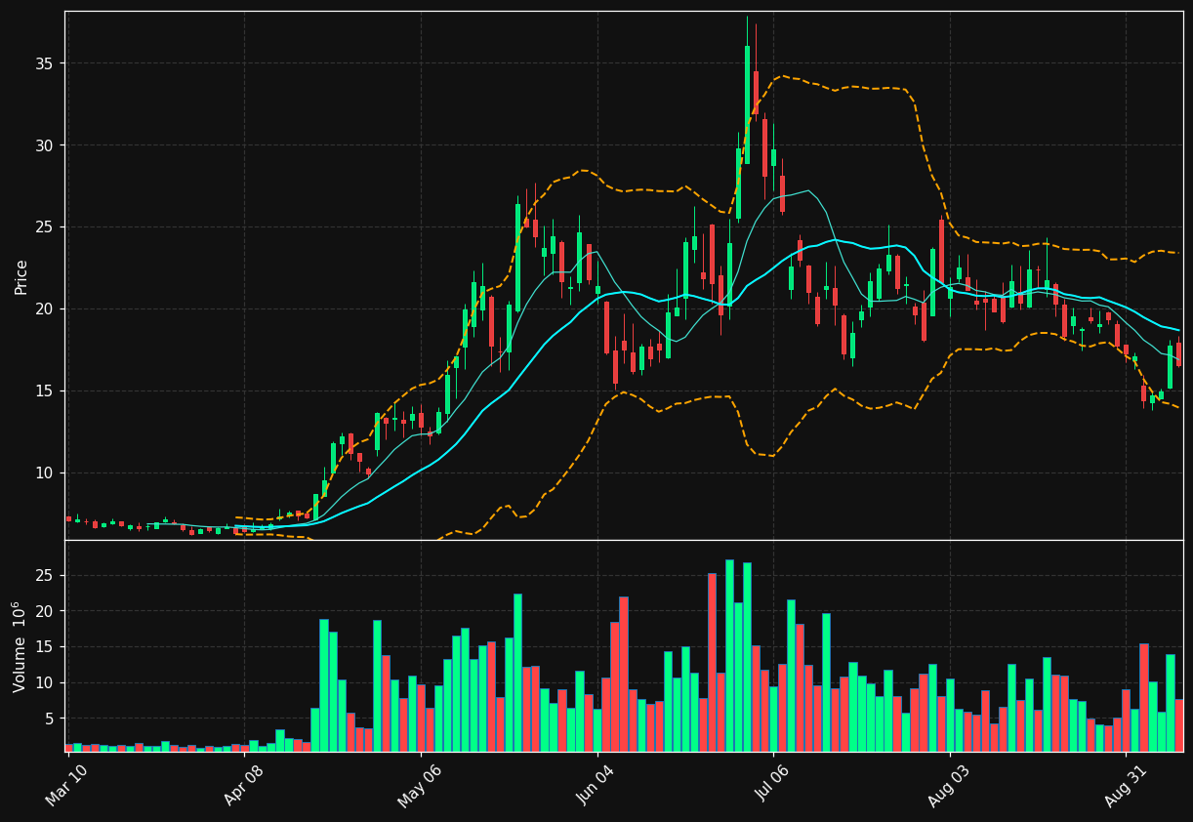Click the "Volume 10⁶" axis label
Image resolution: width=1193 pixels, height=822 pixels.
(x=20, y=646)
